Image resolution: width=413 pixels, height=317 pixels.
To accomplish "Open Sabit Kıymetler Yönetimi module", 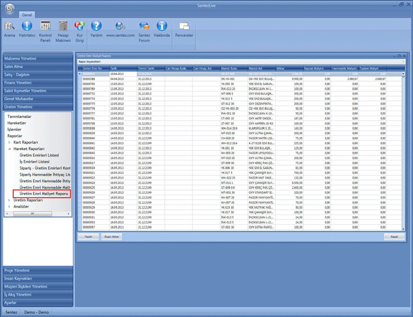I will 38,91.
